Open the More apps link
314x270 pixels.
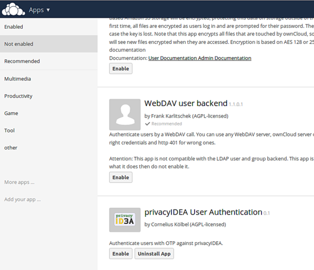(19, 182)
